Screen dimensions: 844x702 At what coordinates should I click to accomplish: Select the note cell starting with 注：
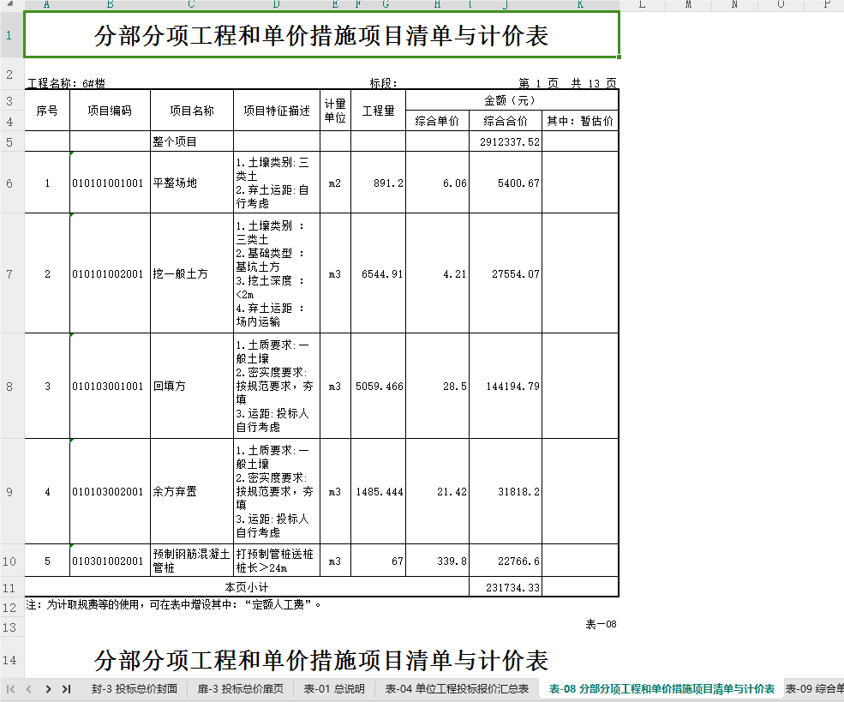pos(173,605)
